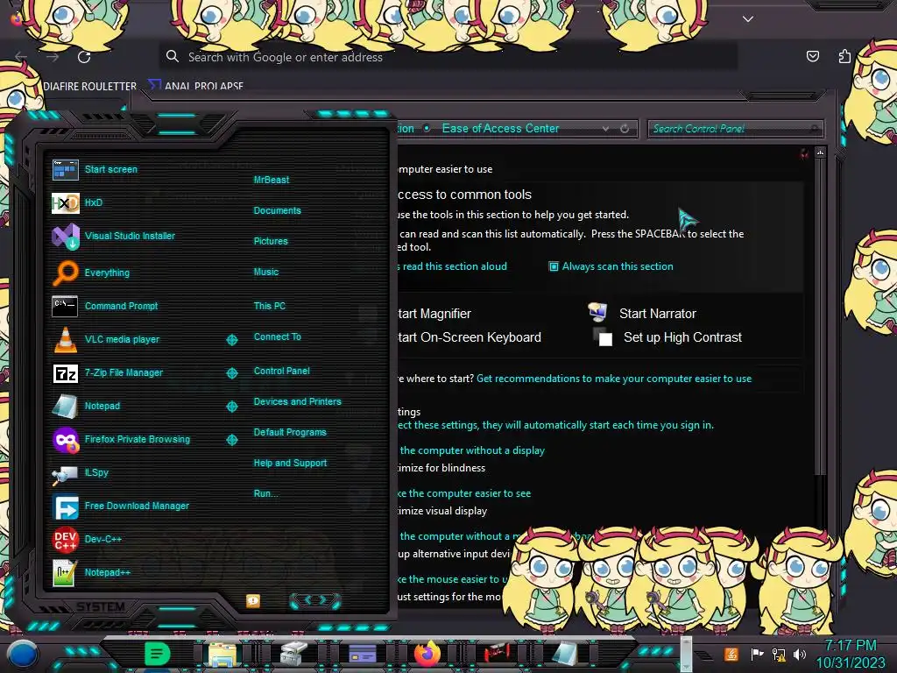897x673 pixels.
Task: Expand 7-Zip File Manager jump list arrow
Action: click(231, 373)
